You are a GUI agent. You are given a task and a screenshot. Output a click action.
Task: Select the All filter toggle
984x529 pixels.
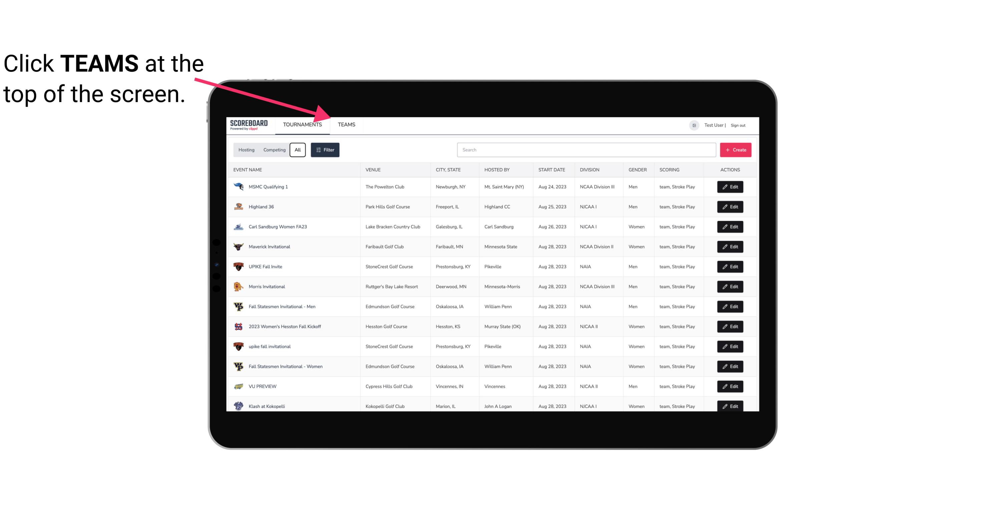coord(298,150)
